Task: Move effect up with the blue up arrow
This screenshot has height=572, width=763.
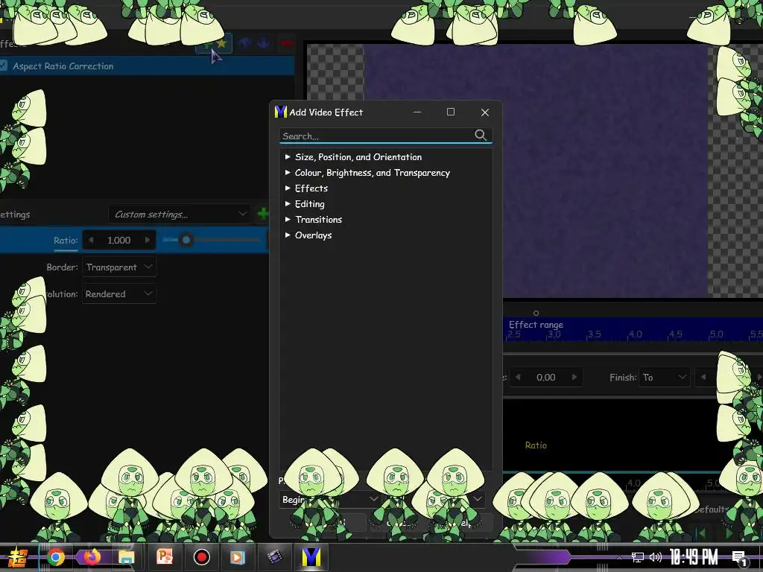Action: [244, 43]
